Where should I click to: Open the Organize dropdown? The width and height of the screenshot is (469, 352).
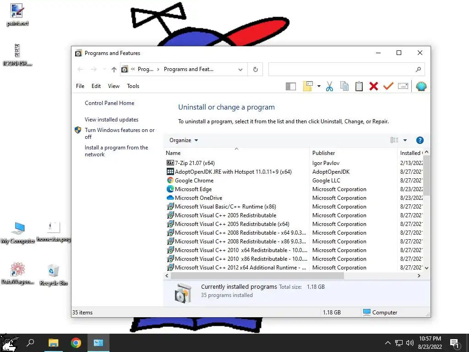[184, 140]
